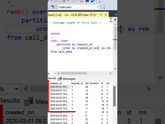Select the id cell with value 20

pos(103,112)
